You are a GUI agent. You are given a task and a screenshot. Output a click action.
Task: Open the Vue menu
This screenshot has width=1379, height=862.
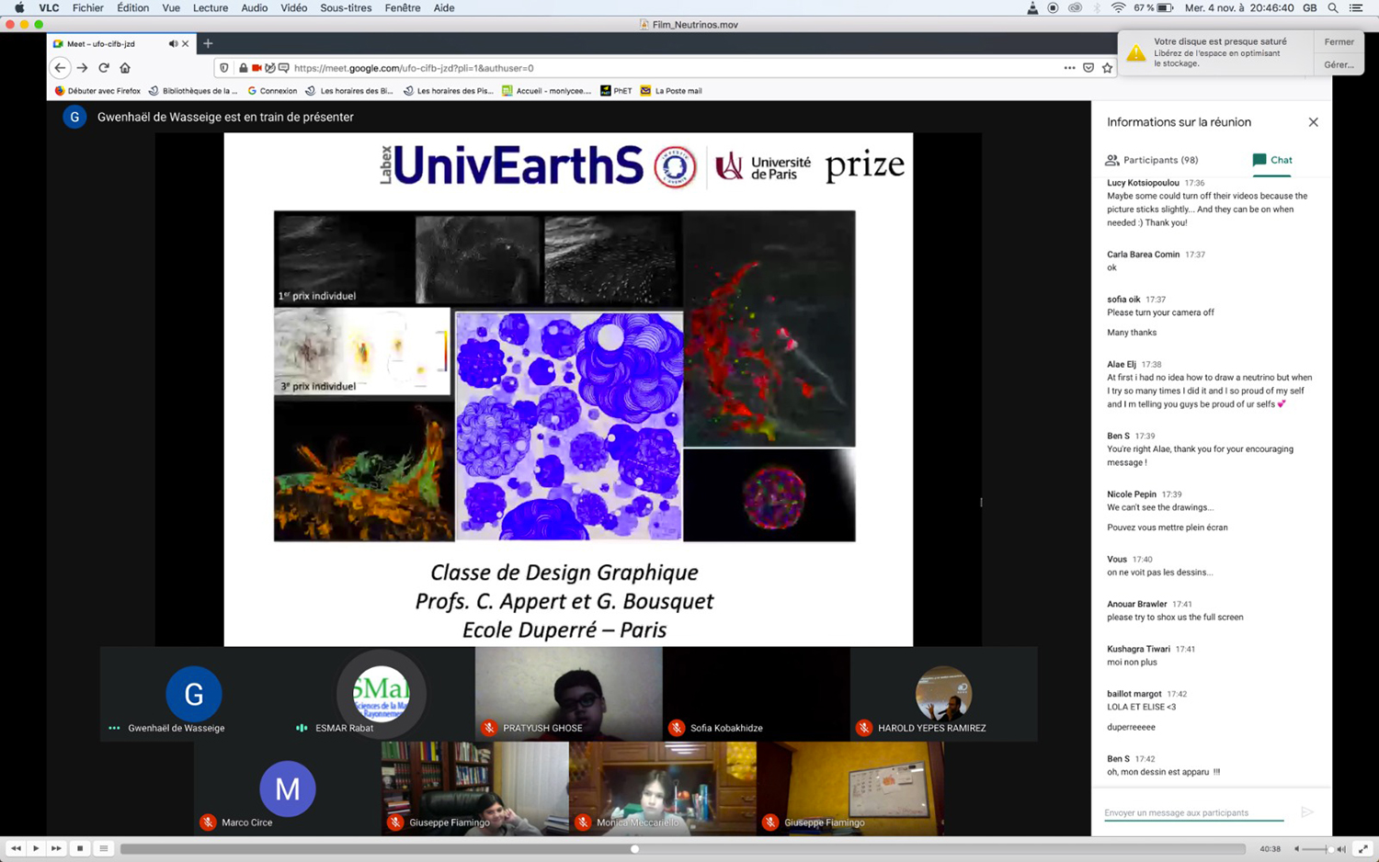click(x=171, y=7)
